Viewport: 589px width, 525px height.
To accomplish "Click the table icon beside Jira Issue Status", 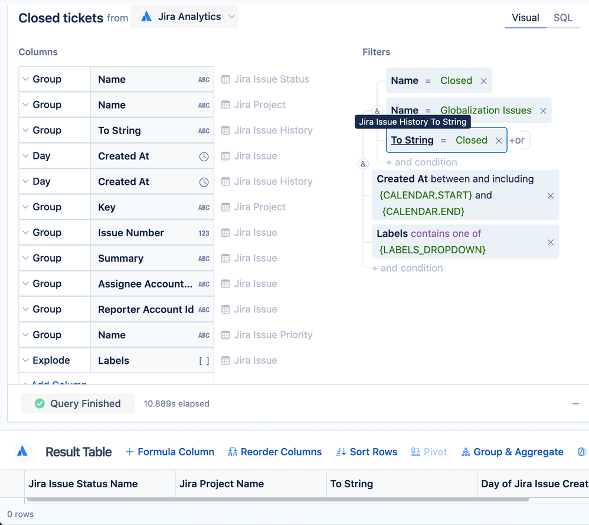I will pyautogui.click(x=225, y=79).
